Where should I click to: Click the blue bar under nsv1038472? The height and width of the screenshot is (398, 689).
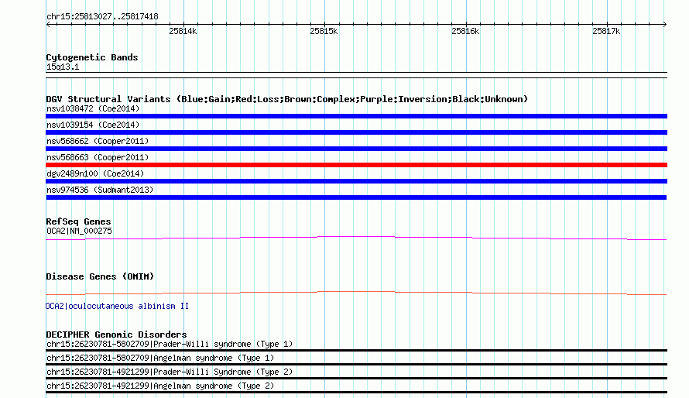click(x=356, y=116)
